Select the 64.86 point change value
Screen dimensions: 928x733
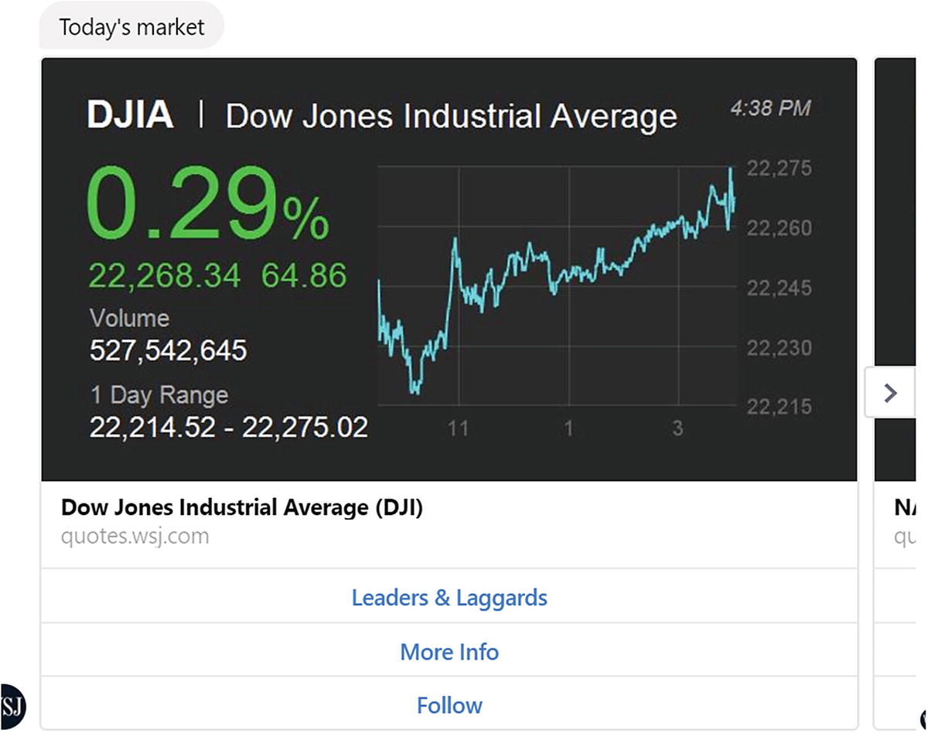[x=304, y=275]
